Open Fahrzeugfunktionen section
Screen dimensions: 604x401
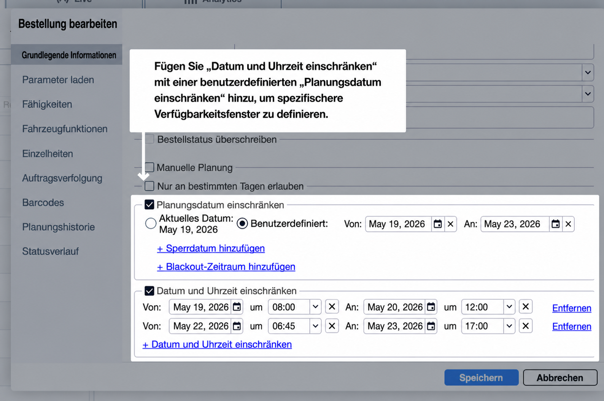[x=65, y=129]
